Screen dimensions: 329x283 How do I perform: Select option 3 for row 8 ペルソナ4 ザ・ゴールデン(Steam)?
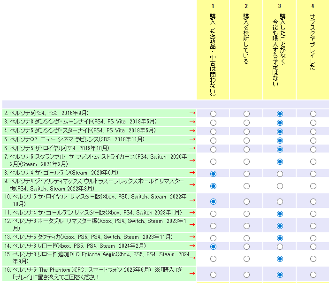[280, 174]
